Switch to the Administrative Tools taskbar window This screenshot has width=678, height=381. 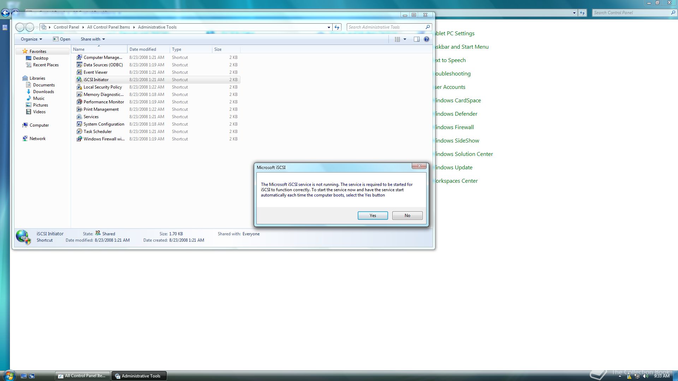139,376
